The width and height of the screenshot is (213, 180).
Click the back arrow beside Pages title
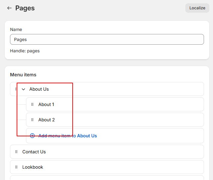[9, 8]
